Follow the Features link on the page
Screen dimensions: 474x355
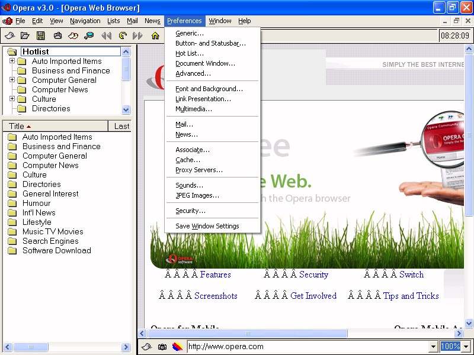(x=215, y=275)
